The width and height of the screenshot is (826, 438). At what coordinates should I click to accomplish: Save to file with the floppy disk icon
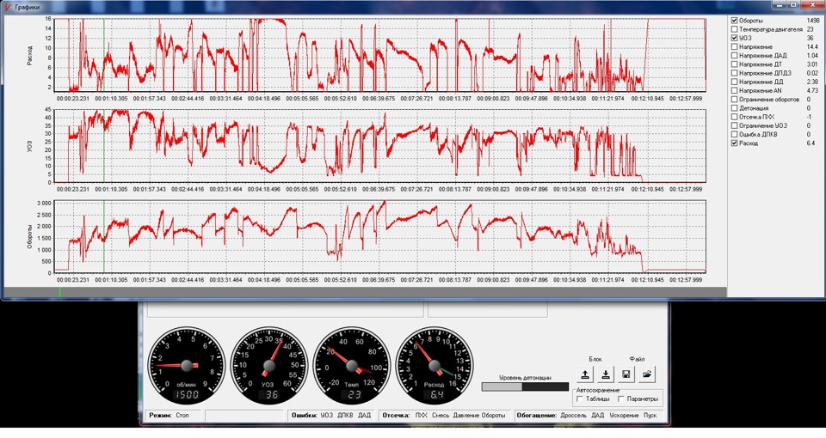tap(626, 375)
